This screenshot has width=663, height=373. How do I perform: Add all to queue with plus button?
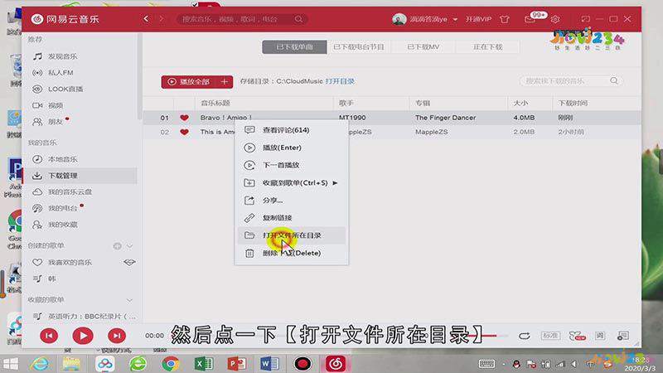[x=225, y=81]
